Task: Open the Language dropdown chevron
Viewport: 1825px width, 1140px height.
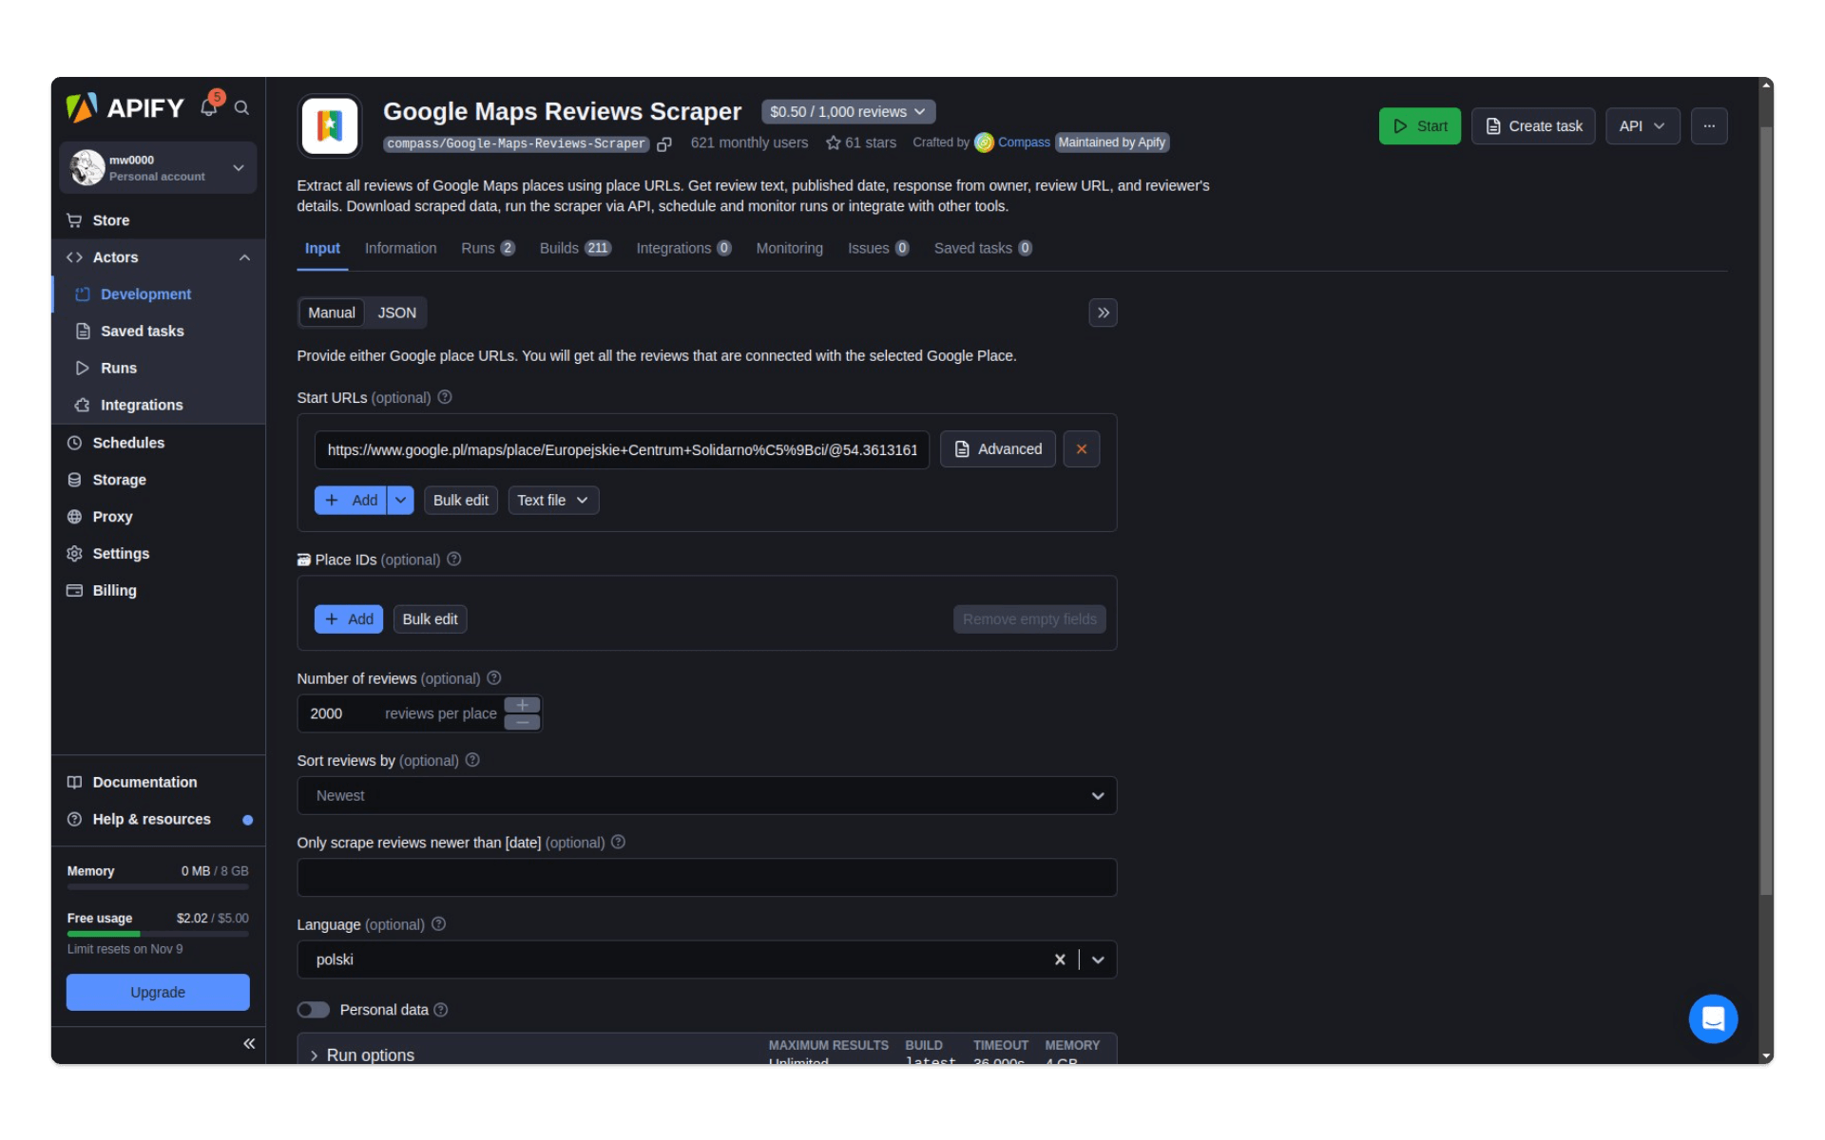Action: click(x=1098, y=959)
